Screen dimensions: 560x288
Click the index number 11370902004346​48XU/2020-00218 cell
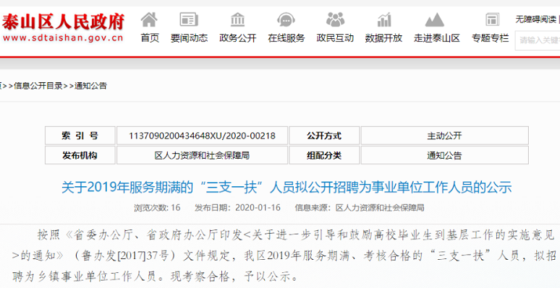pyautogui.click(x=202, y=136)
